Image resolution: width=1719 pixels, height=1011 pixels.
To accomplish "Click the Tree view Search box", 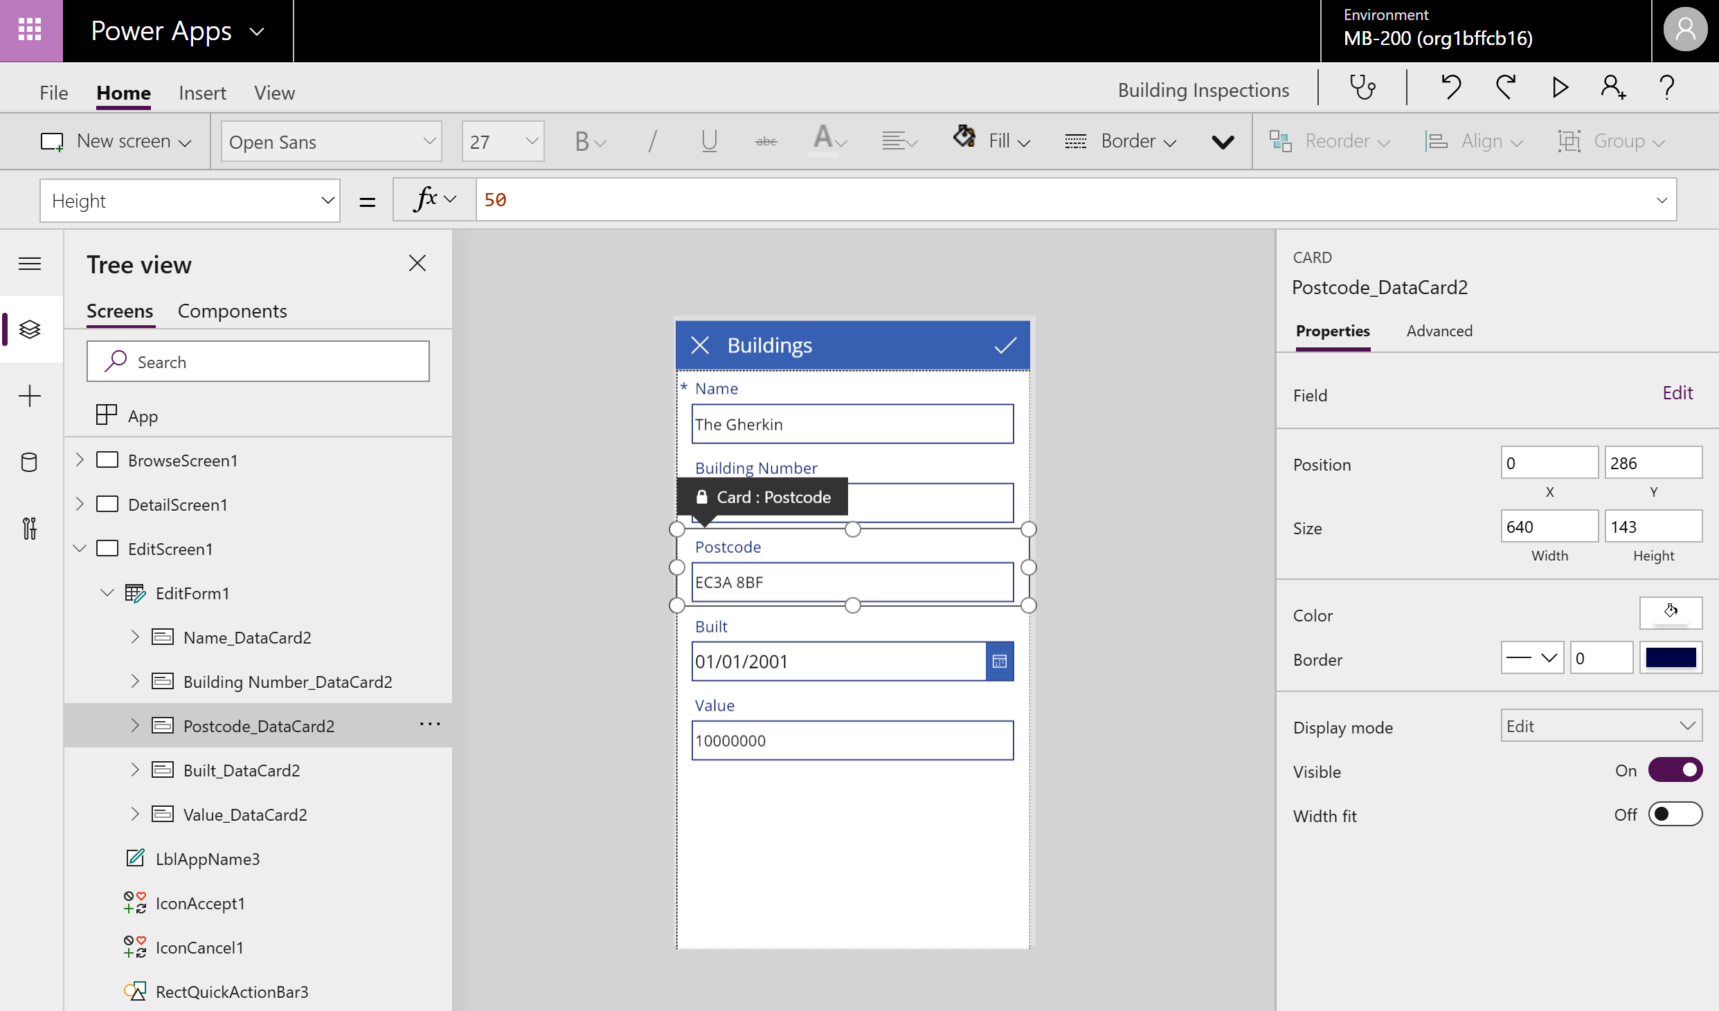I will 258,361.
